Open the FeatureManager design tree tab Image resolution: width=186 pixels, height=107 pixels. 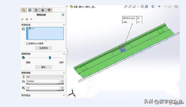[24, 10]
